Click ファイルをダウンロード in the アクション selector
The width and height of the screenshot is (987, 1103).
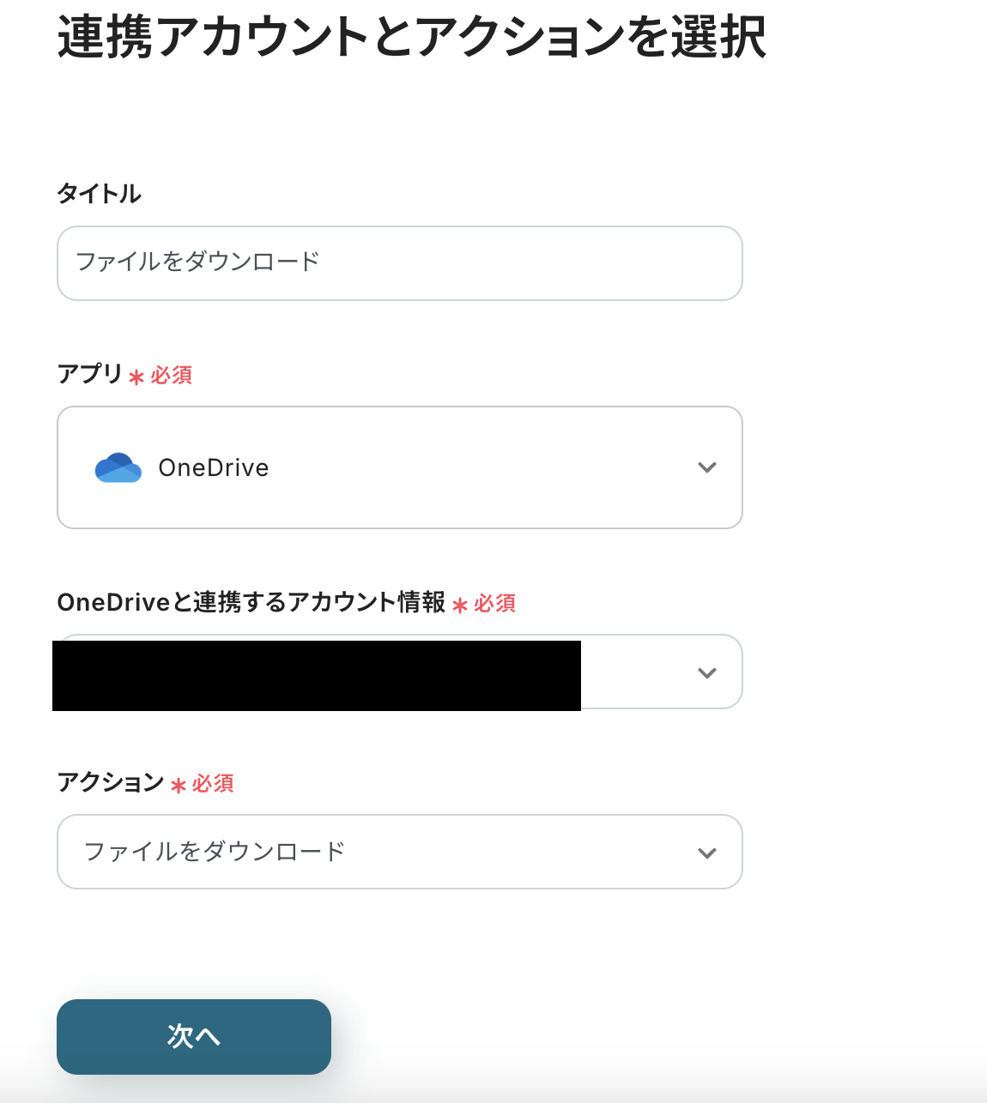[215, 852]
